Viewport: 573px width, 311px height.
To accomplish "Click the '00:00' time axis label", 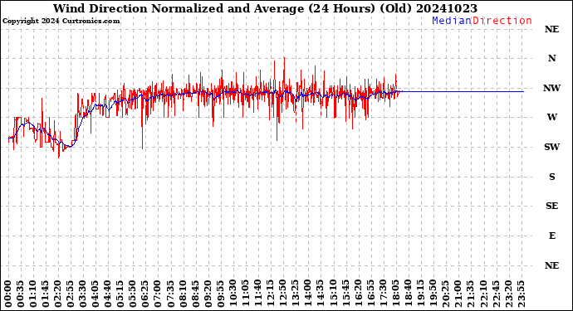I will [8, 294].
